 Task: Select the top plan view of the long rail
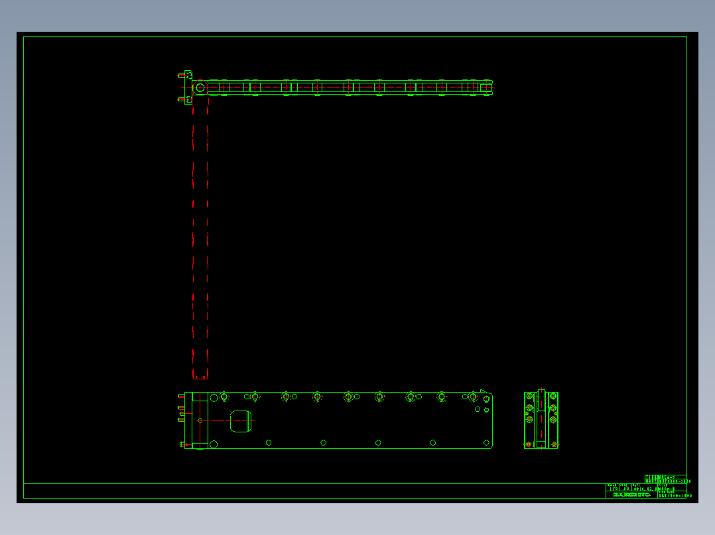point(335,87)
